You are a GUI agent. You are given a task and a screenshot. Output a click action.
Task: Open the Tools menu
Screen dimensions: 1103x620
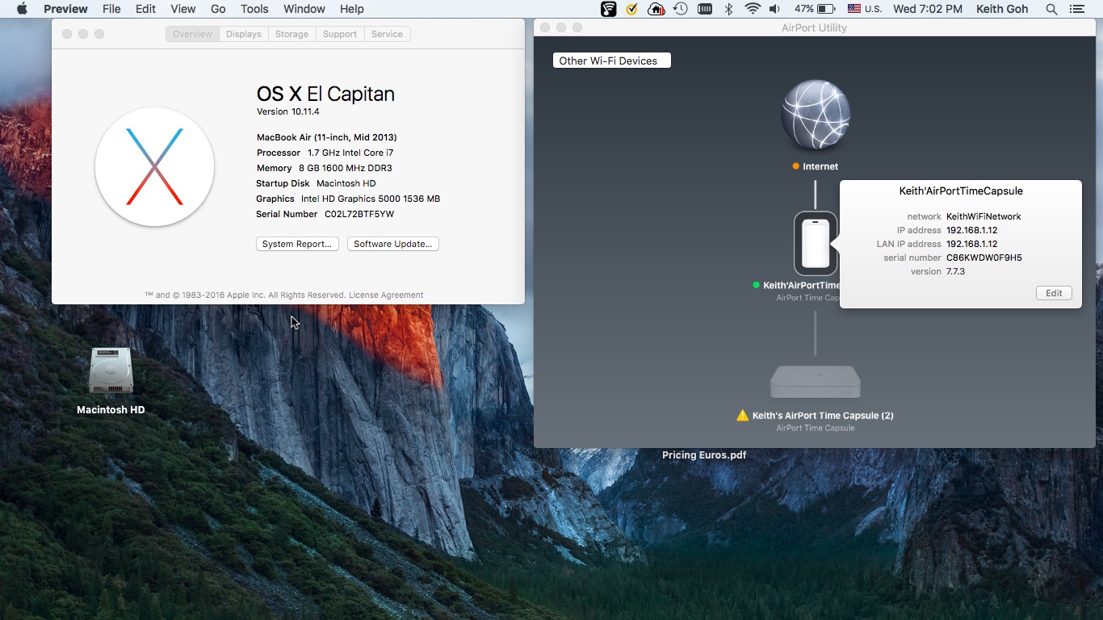pos(254,9)
